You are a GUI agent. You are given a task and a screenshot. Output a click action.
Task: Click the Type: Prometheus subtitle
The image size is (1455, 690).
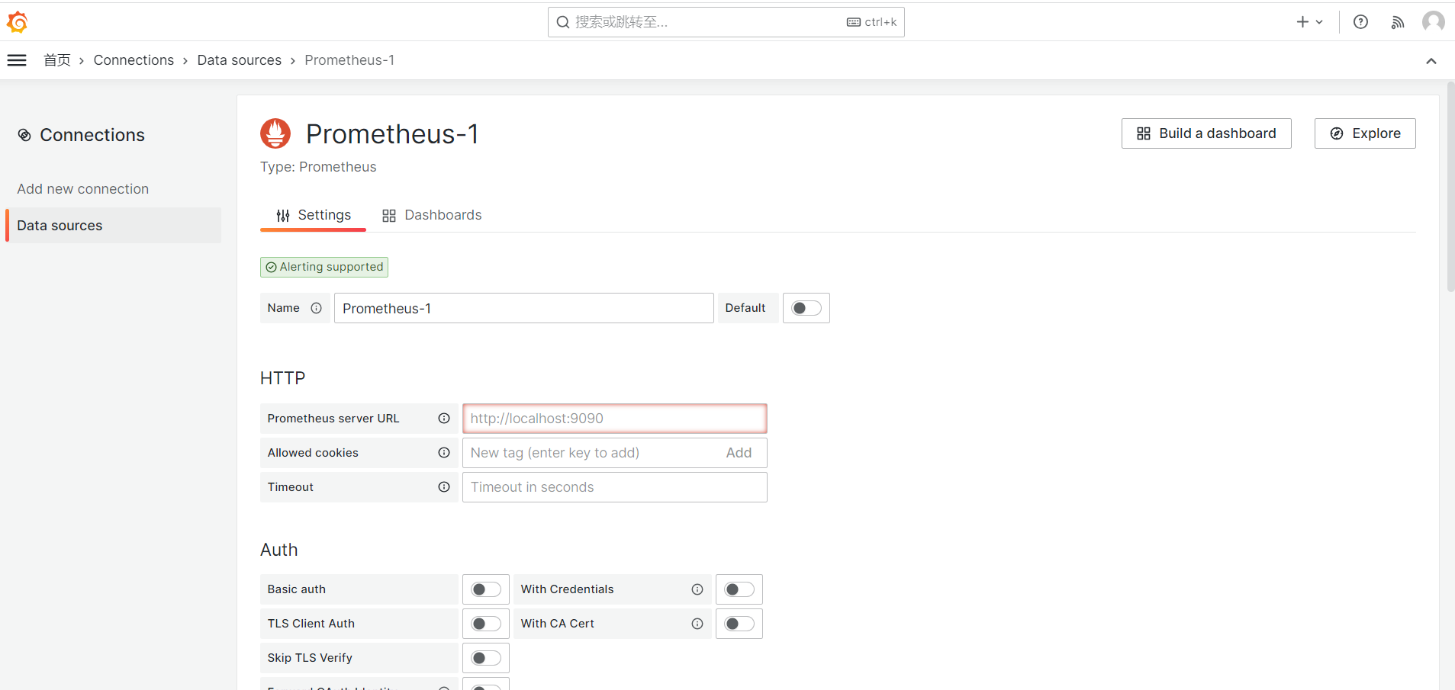pos(318,167)
